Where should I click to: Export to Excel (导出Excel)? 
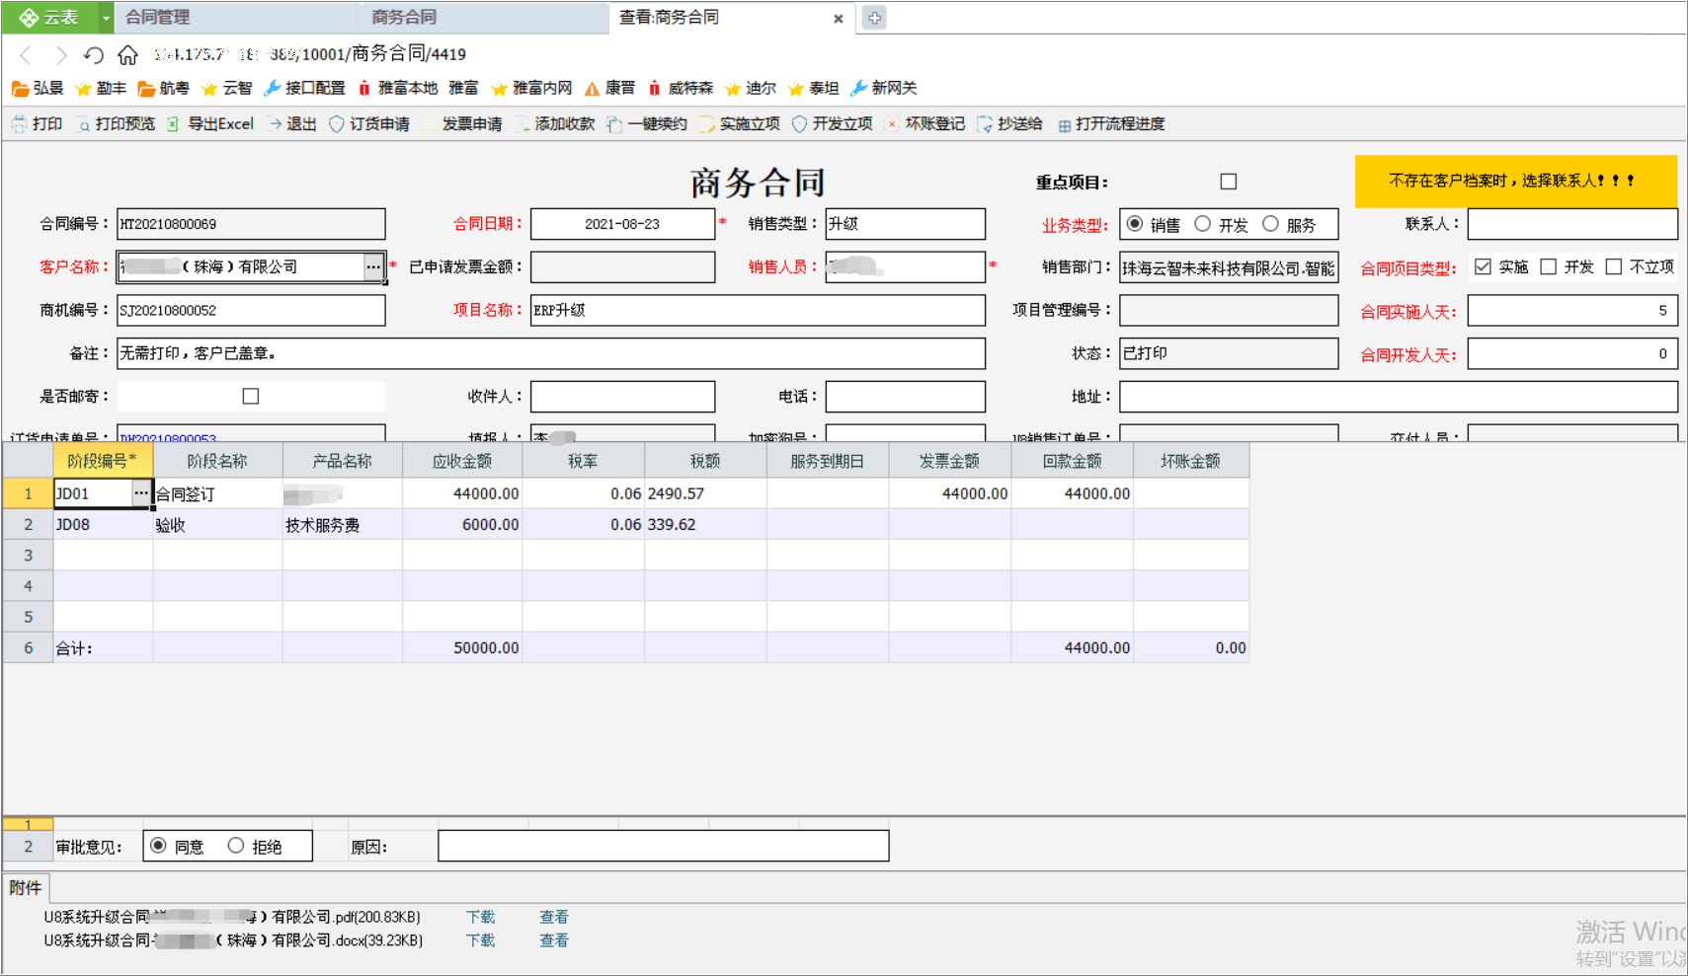point(210,124)
